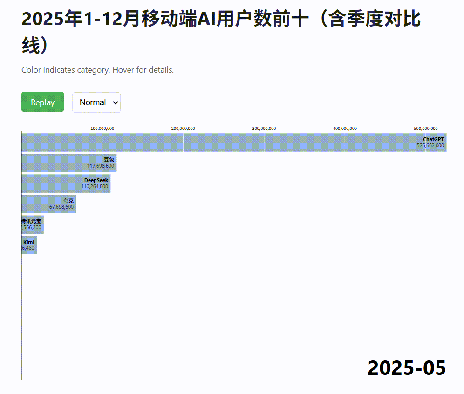Viewport: 464px width, 394px height.
Task: Click the 2025-05 date display
Action: pos(406,368)
